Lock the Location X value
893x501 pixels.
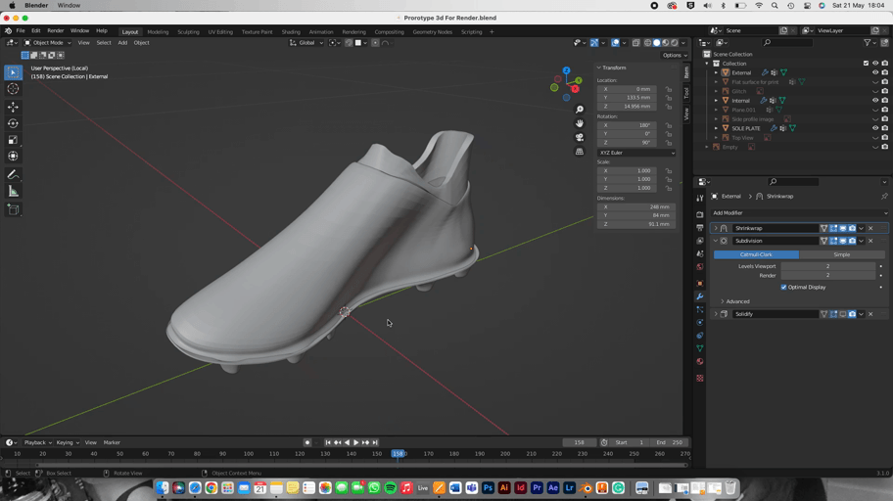(669, 89)
